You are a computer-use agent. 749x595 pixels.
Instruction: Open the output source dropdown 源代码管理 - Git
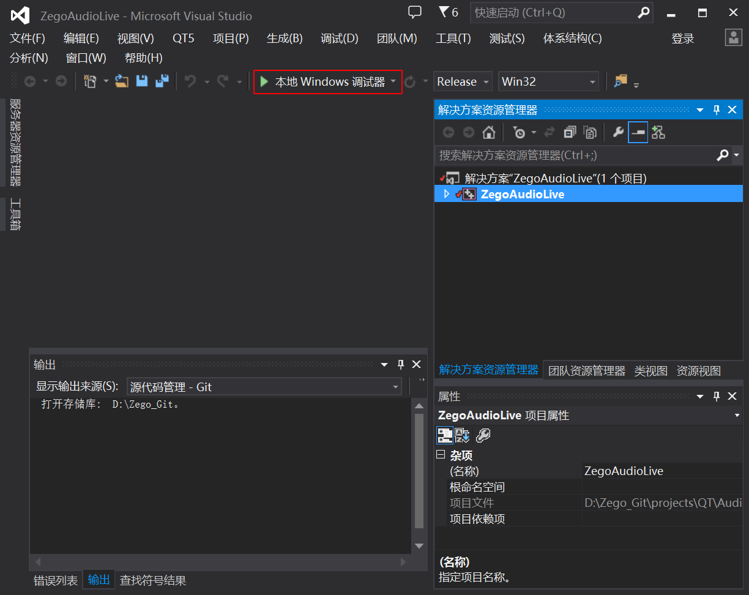point(264,387)
